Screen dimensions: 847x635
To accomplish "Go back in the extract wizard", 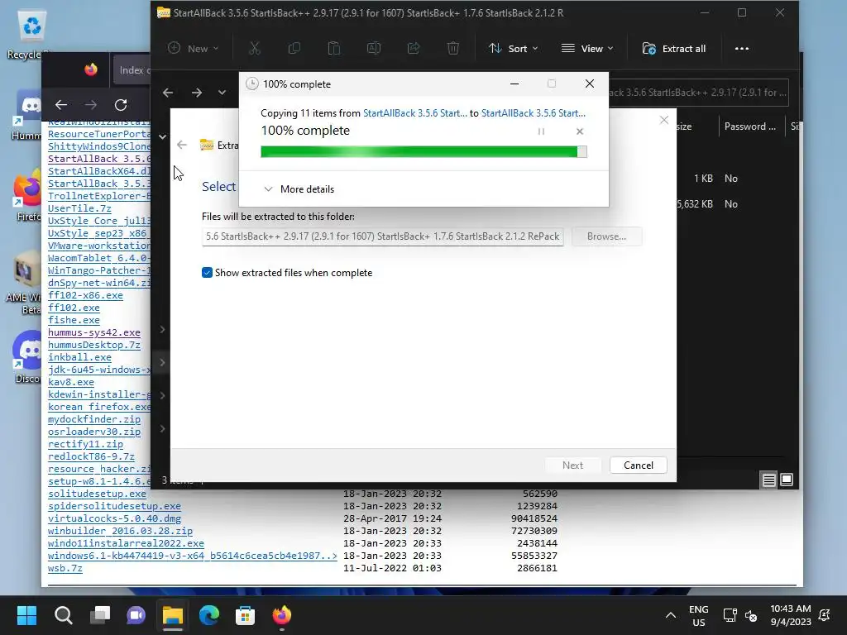I will point(181,145).
